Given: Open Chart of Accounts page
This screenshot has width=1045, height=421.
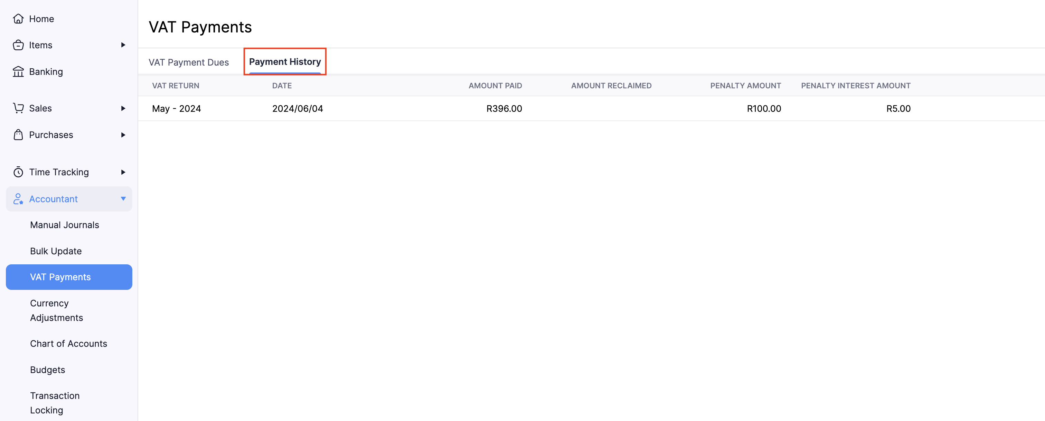Looking at the screenshot, I should pyautogui.click(x=68, y=344).
